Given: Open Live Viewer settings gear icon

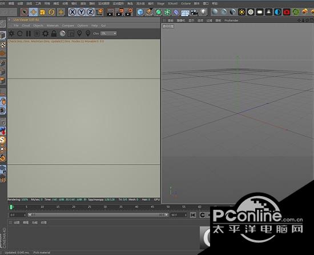Looking at the screenshot, I should coord(46,34).
